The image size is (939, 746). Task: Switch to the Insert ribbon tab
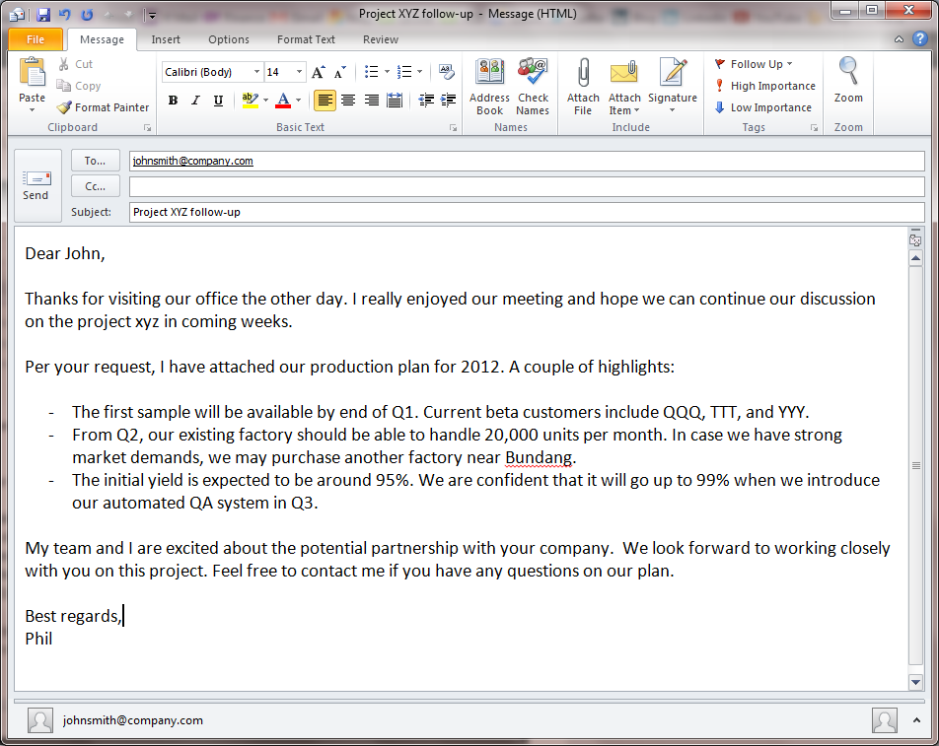(x=166, y=39)
